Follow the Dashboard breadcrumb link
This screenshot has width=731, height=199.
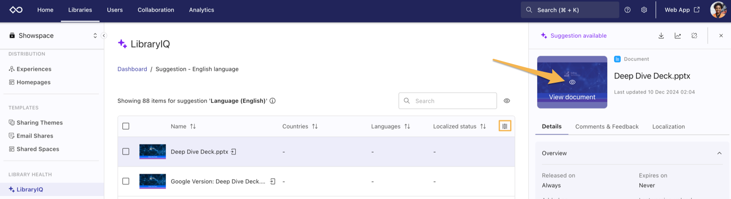click(132, 69)
